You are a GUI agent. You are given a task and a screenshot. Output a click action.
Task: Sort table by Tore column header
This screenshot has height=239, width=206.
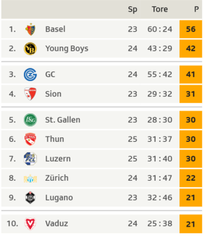tap(160, 9)
